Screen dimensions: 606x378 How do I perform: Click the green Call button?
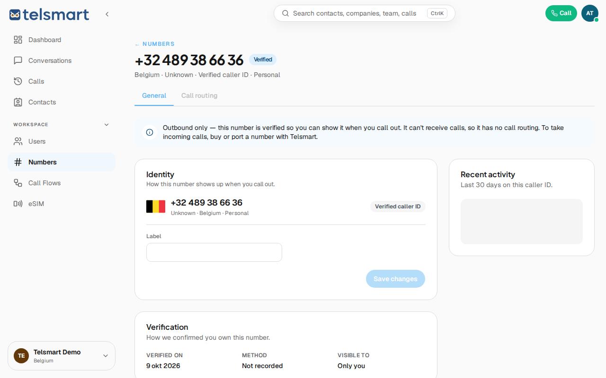[561, 13]
